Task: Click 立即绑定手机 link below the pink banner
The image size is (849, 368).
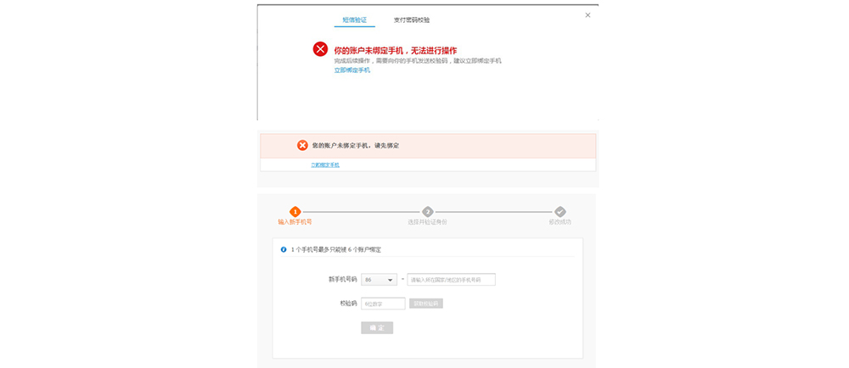Action: pyautogui.click(x=325, y=164)
